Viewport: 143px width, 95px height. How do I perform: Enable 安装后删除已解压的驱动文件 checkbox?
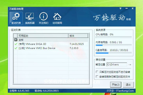point(97,76)
